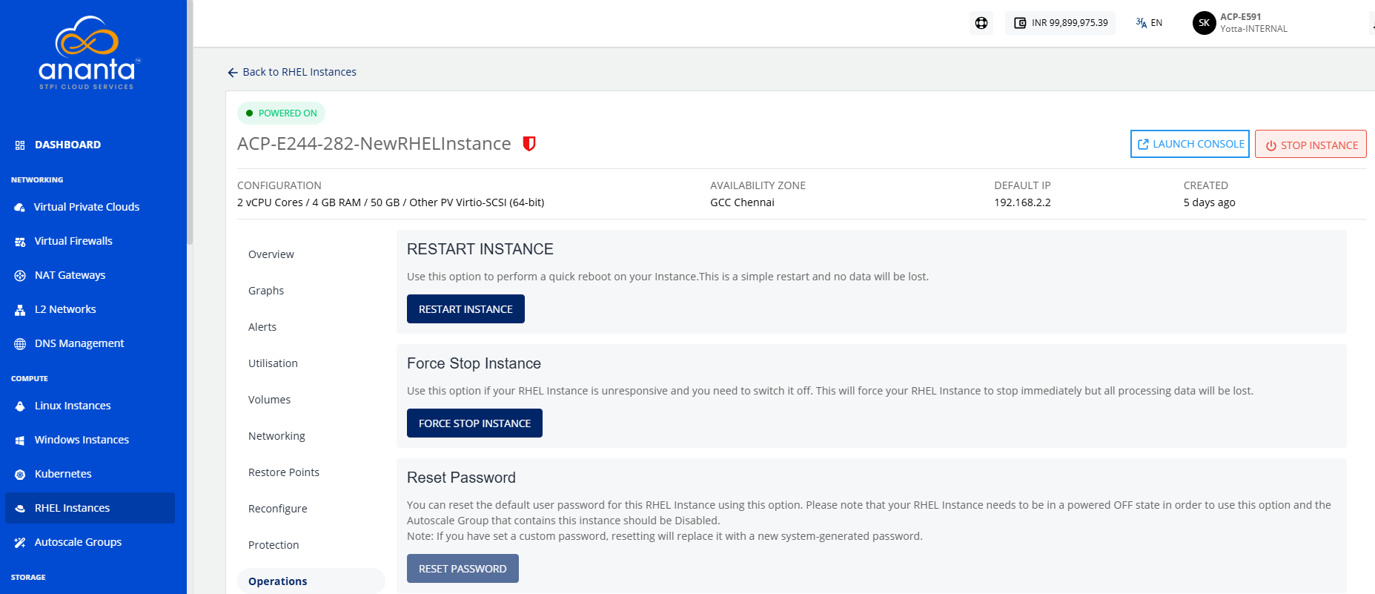
Task: Click the Reset Password button
Action: coord(463,569)
